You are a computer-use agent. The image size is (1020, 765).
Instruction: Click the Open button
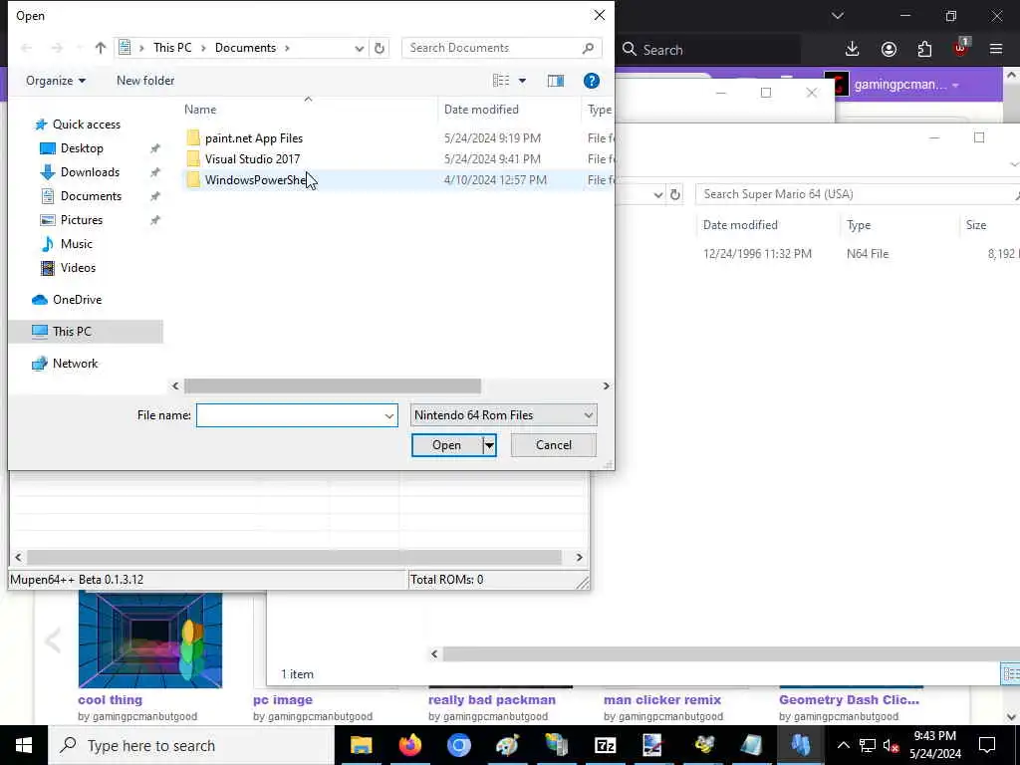pos(447,445)
